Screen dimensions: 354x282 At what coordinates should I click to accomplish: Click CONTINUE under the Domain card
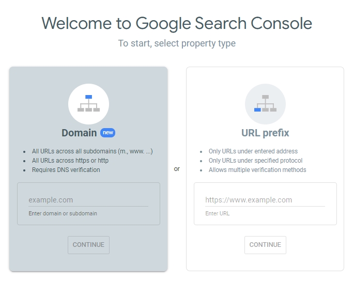point(88,245)
